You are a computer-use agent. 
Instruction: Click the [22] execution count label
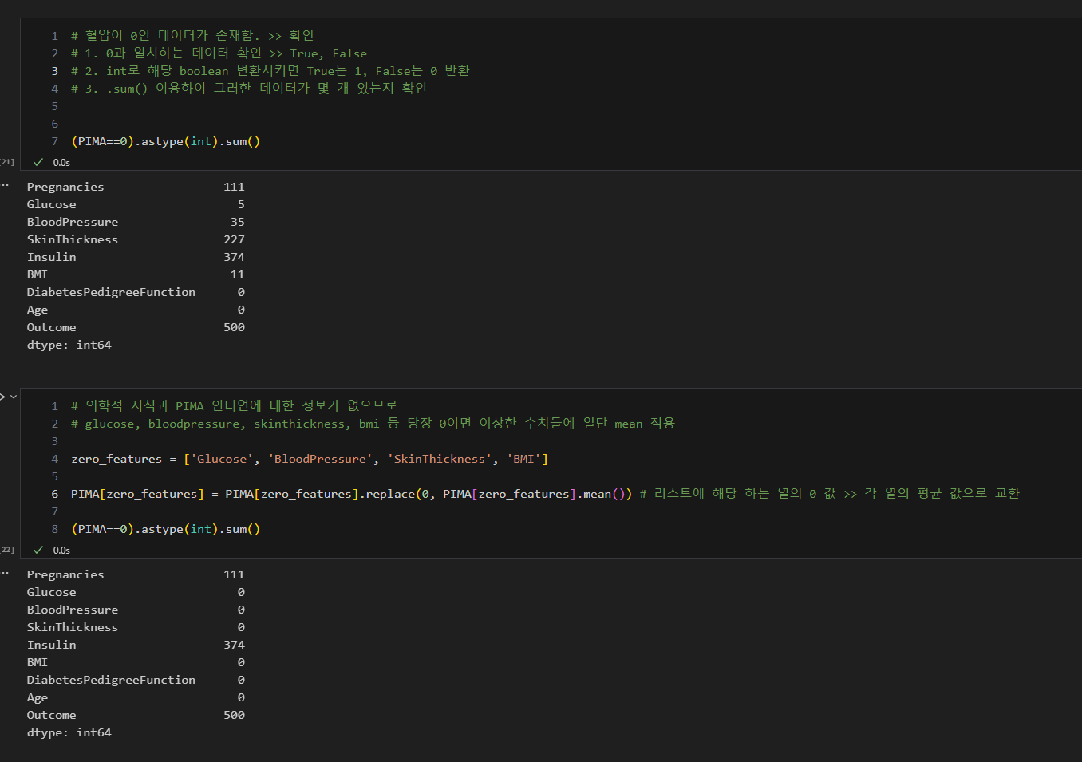[x=7, y=550]
